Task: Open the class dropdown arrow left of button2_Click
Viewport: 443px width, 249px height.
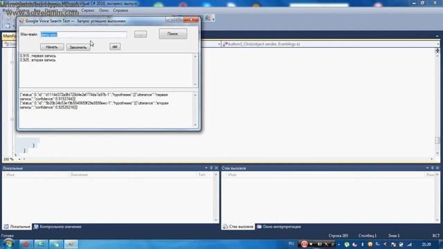Action: click(219, 44)
